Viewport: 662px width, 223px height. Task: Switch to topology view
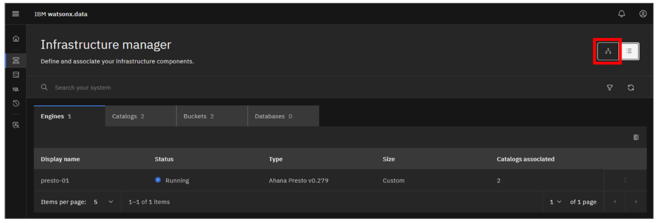608,51
